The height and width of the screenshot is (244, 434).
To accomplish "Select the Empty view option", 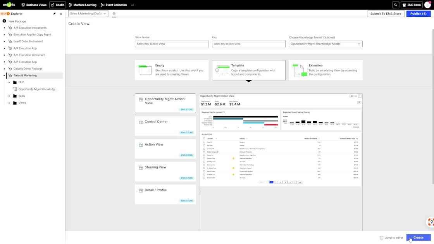I will tap(172, 70).
